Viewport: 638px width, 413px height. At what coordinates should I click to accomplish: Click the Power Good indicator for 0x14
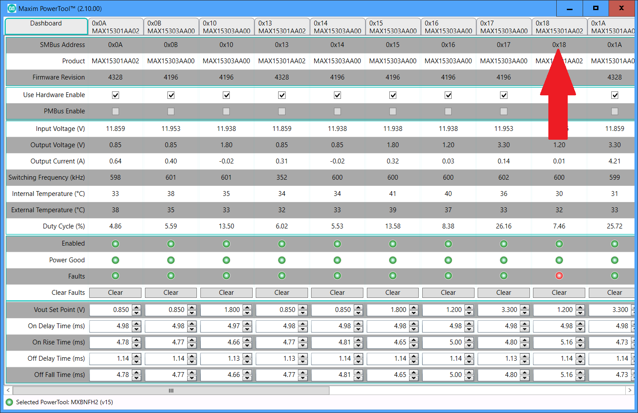(x=337, y=260)
